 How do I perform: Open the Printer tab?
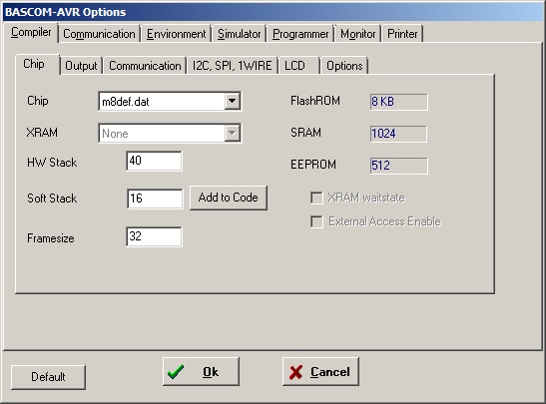[402, 34]
